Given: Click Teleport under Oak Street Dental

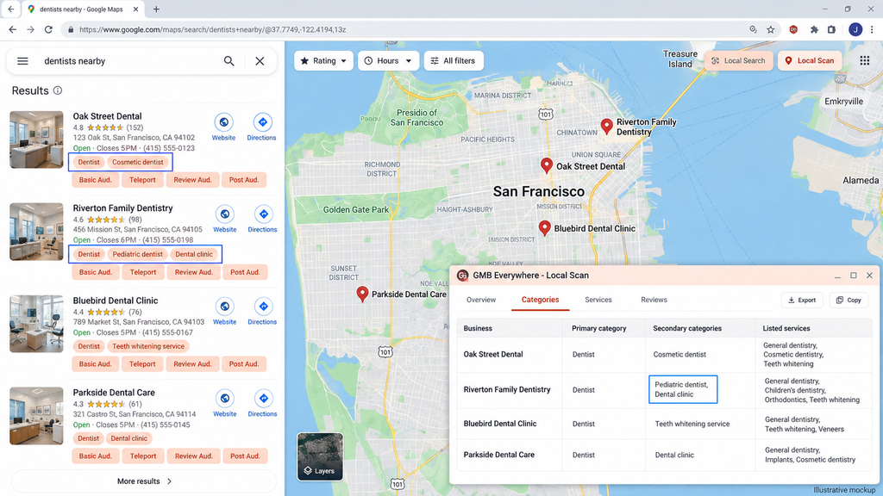Looking at the screenshot, I should pyautogui.click(x=142, y=180).
